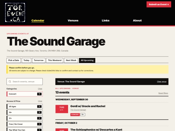Open The Schizophonics w/ Descartes a Kant event
This screenshot has height=131, width=175.
[x=96, y=130]
